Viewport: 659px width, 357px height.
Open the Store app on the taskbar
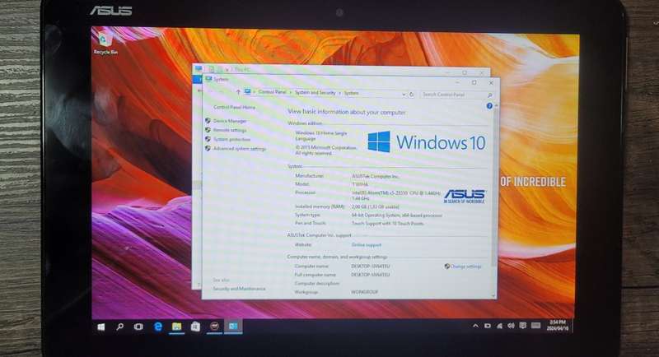click(x=195, y=327)
